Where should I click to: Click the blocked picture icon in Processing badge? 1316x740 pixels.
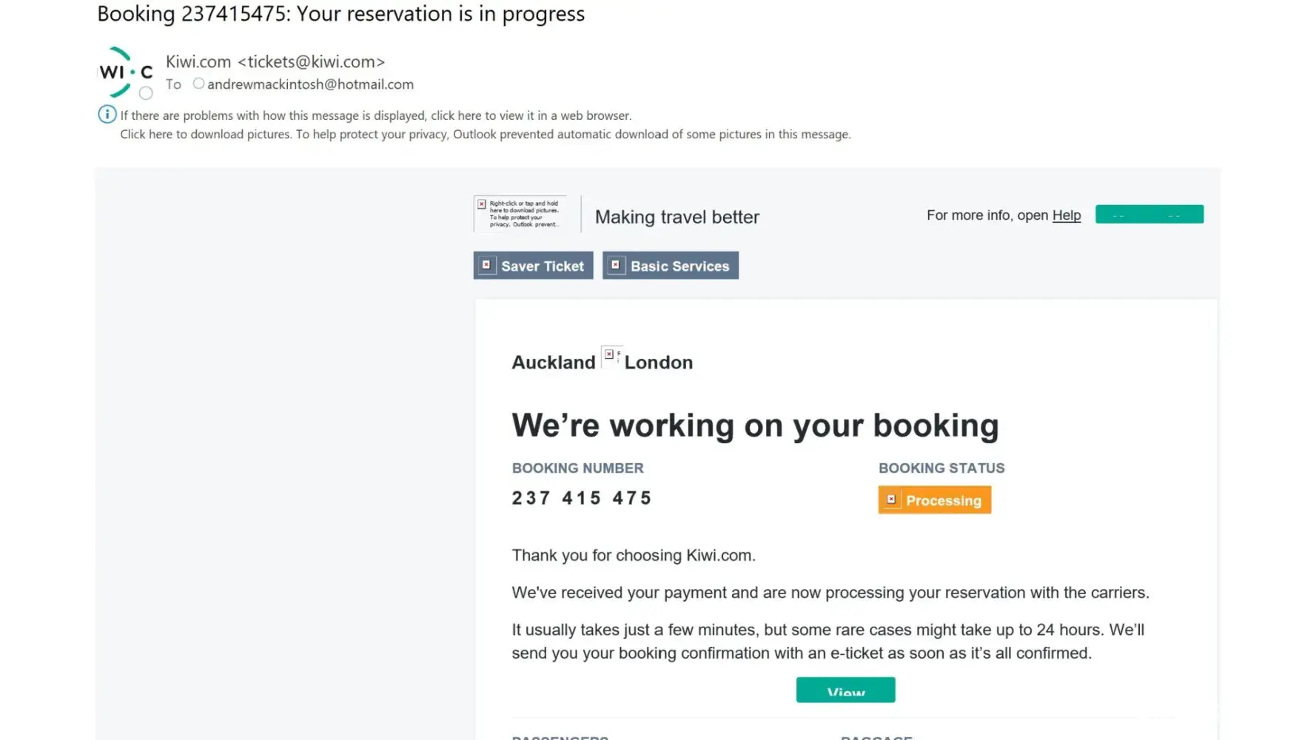click(891, 499)
